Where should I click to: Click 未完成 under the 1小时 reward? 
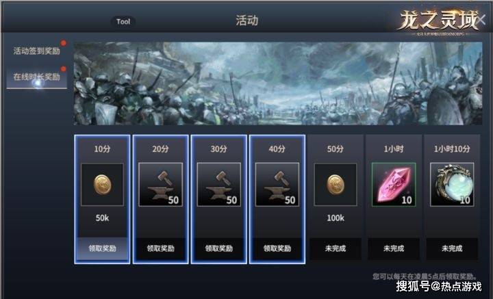394,248
